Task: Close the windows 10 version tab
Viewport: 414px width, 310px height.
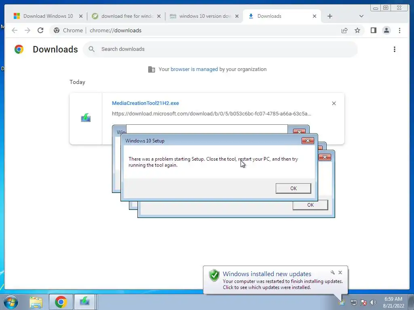Action: click(237, 16)
